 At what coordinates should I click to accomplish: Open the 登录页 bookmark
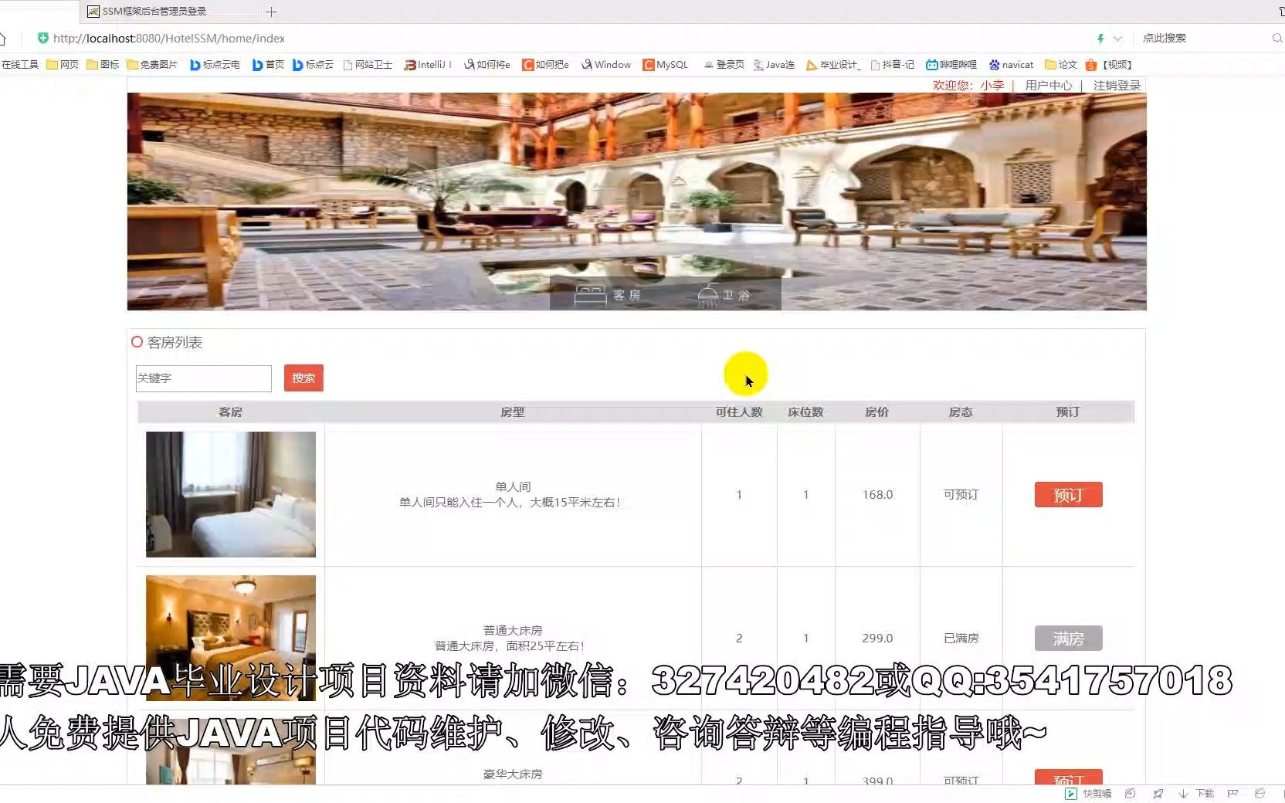coord(724,65)
